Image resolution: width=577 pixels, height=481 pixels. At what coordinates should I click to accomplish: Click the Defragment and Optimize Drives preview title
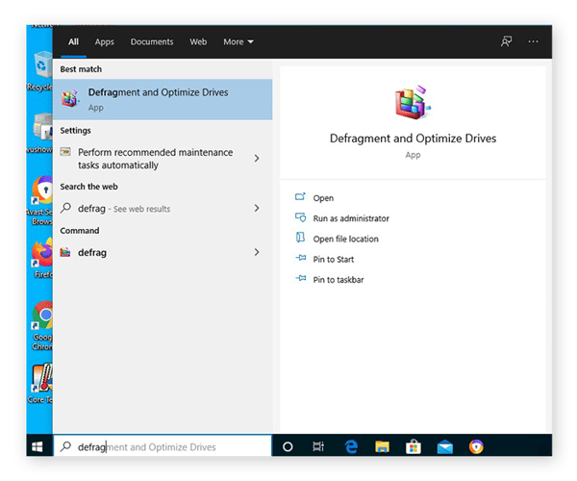(413, 139)
